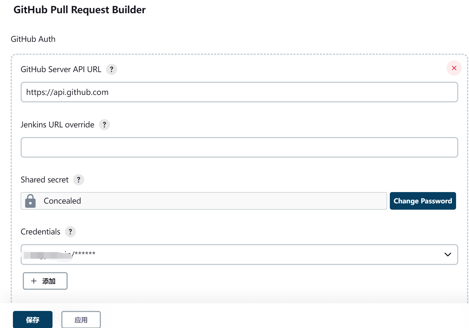This screenshot has height=328, width=469.
Task: Click the GitHub Auth section label
Action: tap(33, 39)
